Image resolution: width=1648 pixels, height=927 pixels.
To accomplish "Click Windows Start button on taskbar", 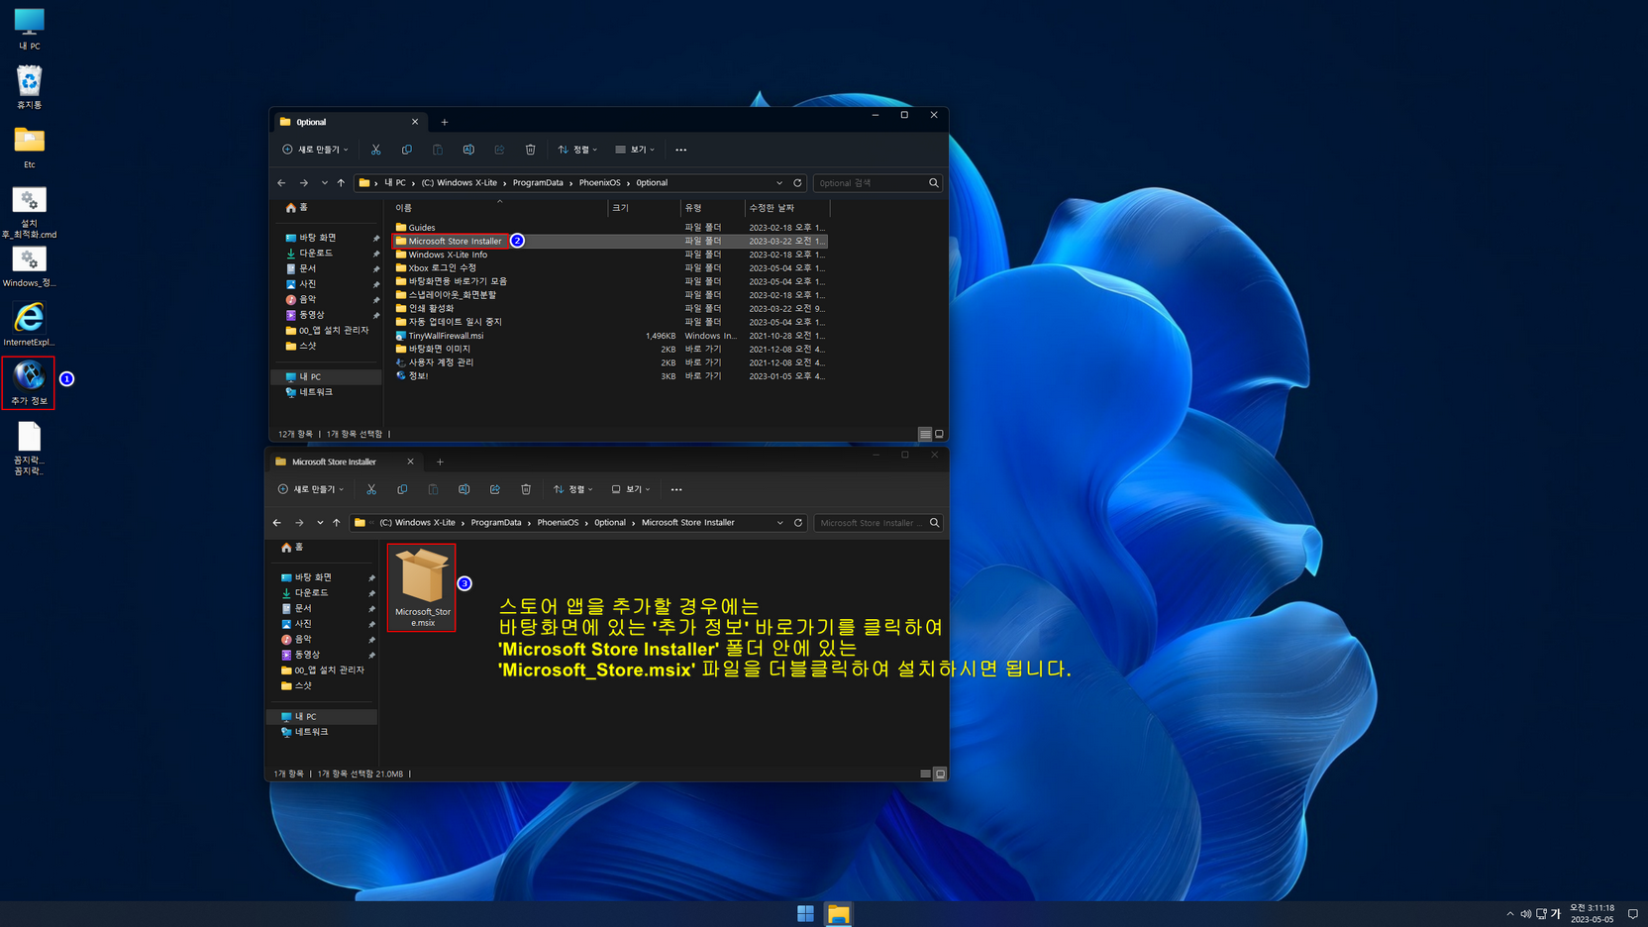I will coord(805,914).
